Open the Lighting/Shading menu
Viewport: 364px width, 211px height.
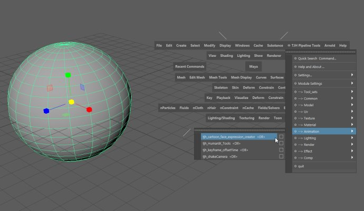tap(221, 118)
